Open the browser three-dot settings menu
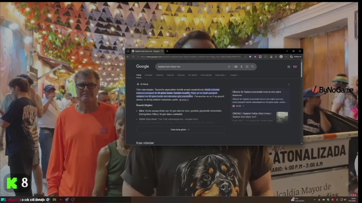362x203 pixels. click(286, 57)
